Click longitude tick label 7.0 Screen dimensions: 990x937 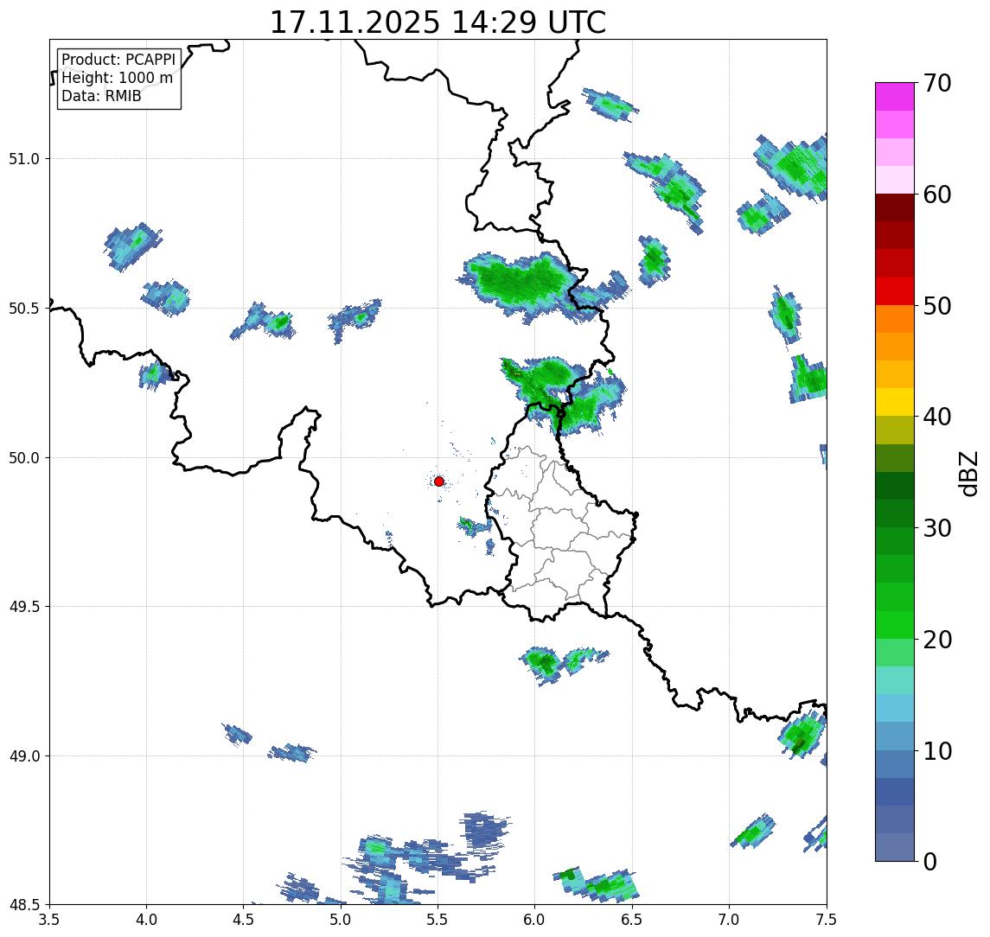point(729,920)
